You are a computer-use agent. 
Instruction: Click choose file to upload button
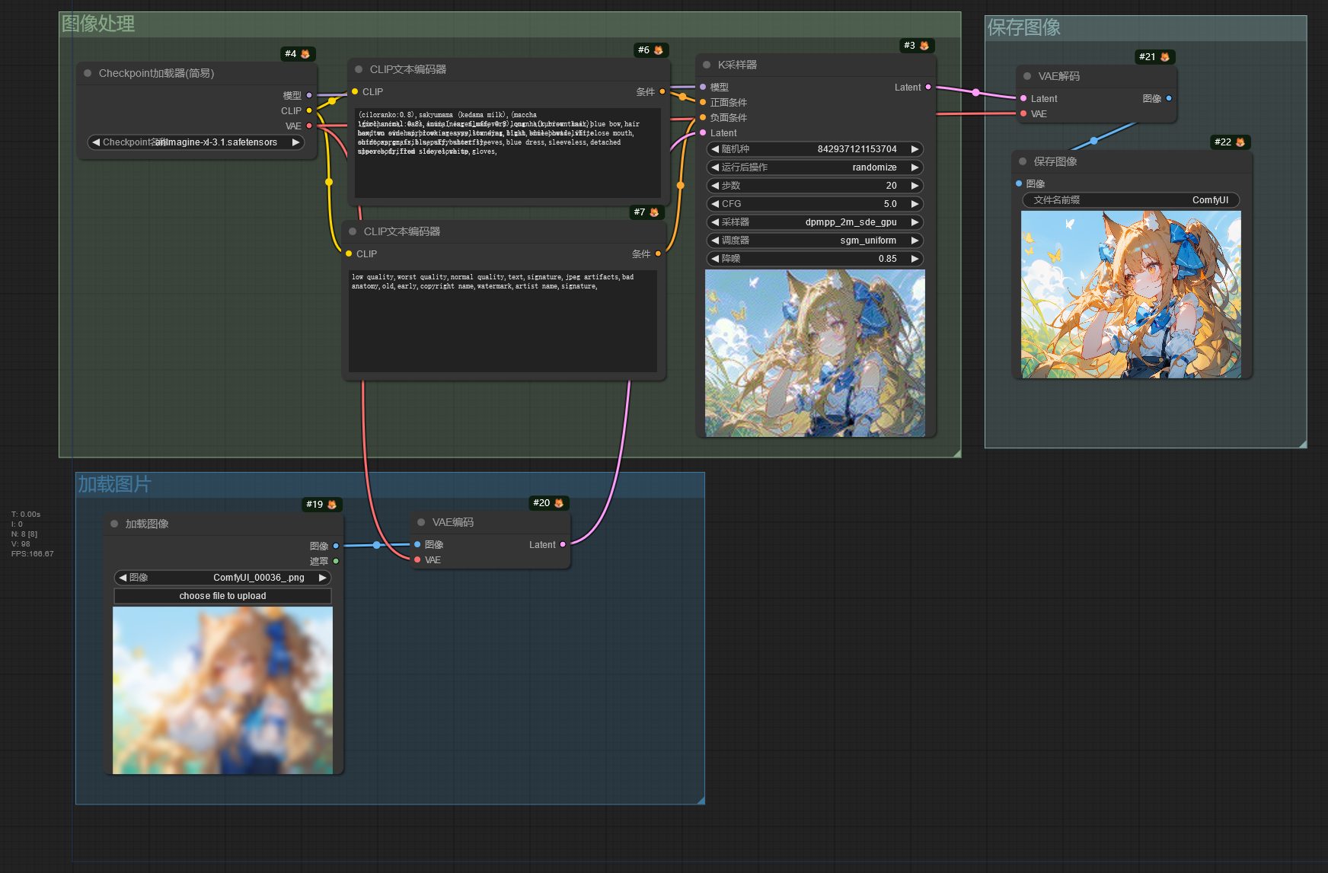[222, 596]
